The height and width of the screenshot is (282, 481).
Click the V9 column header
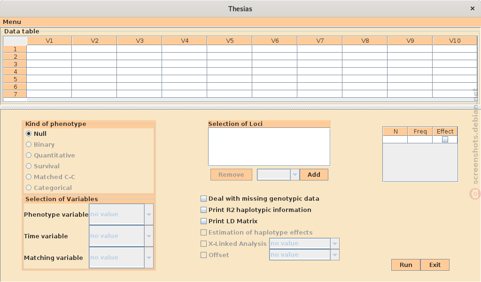[x=410, y=41]
